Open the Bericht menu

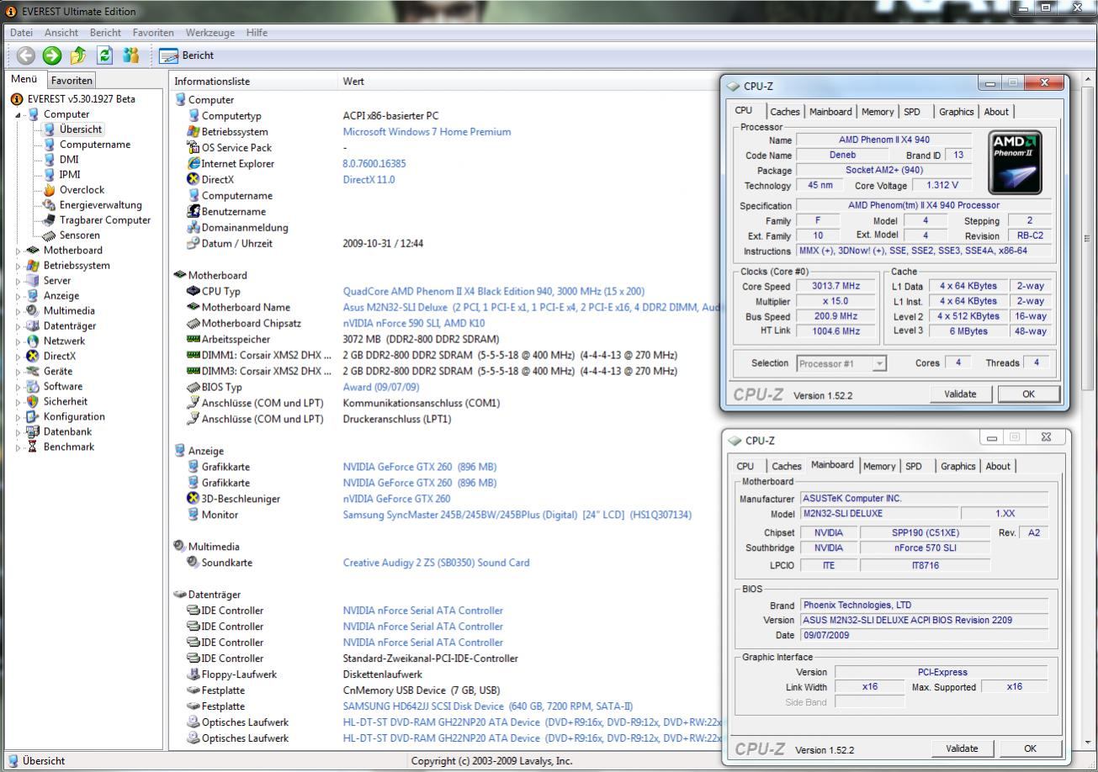click(106, 33)
